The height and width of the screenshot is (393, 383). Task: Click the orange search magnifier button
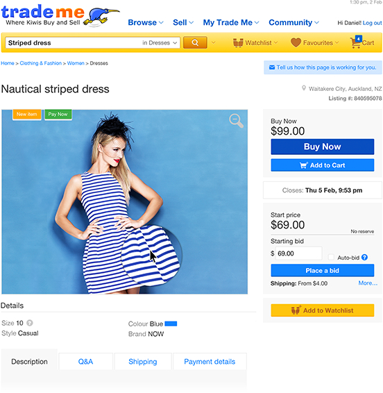coord(195,42)
